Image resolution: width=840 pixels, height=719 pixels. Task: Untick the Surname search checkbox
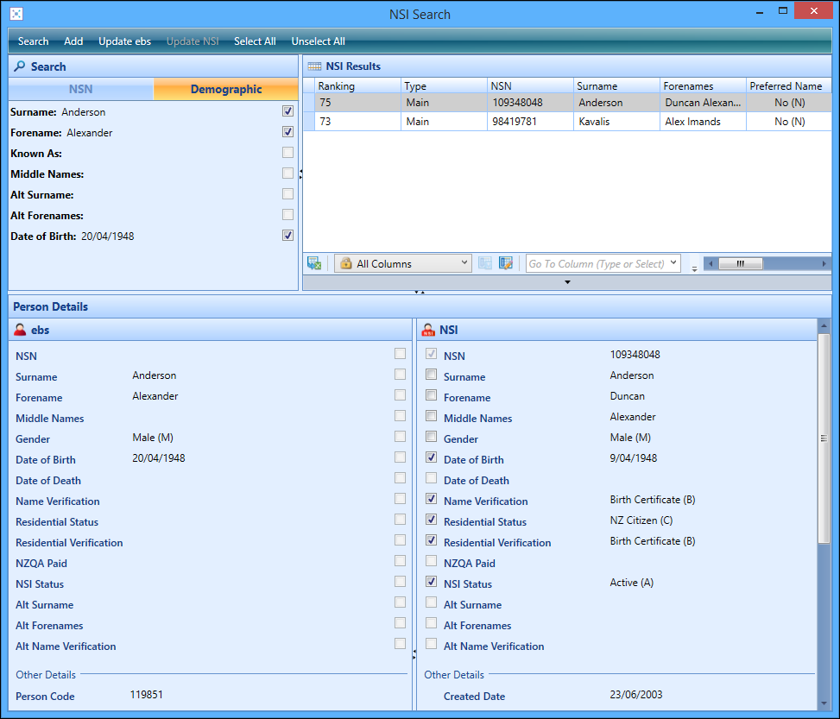(288, 110)
